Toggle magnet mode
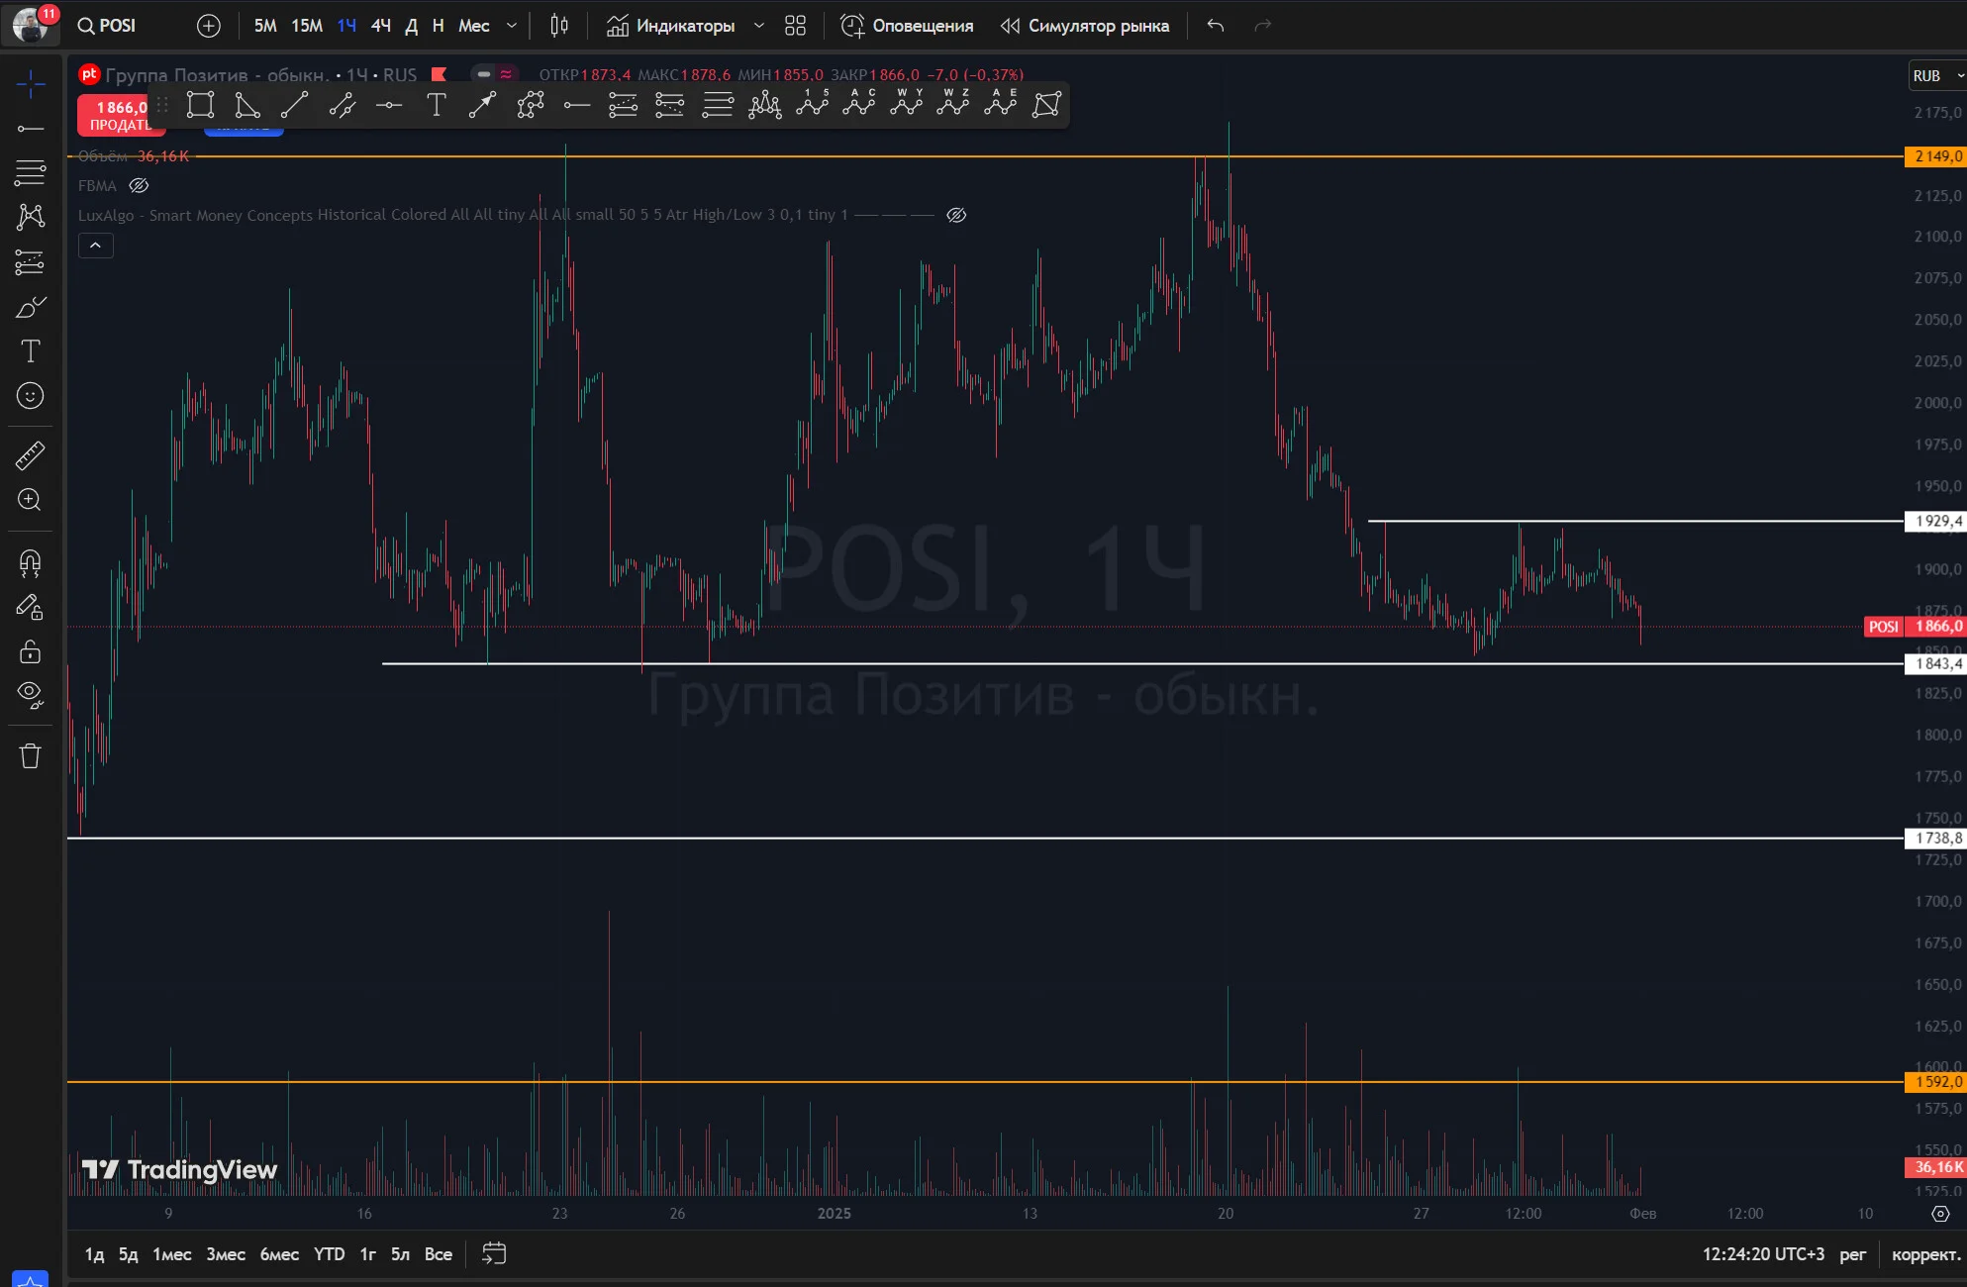The width and height of the screenshot is (1967, 1287). pyautogui.click(x=31, y=563)
